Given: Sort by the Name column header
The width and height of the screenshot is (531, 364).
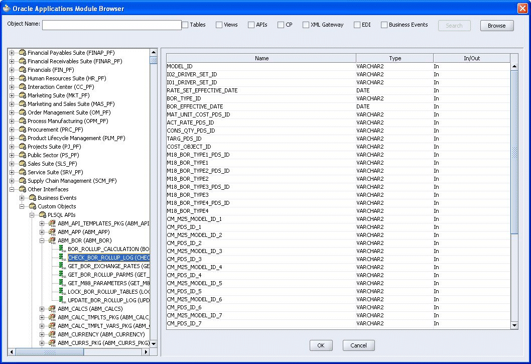Looking at the screenshot, I should (x=261, y=58).
